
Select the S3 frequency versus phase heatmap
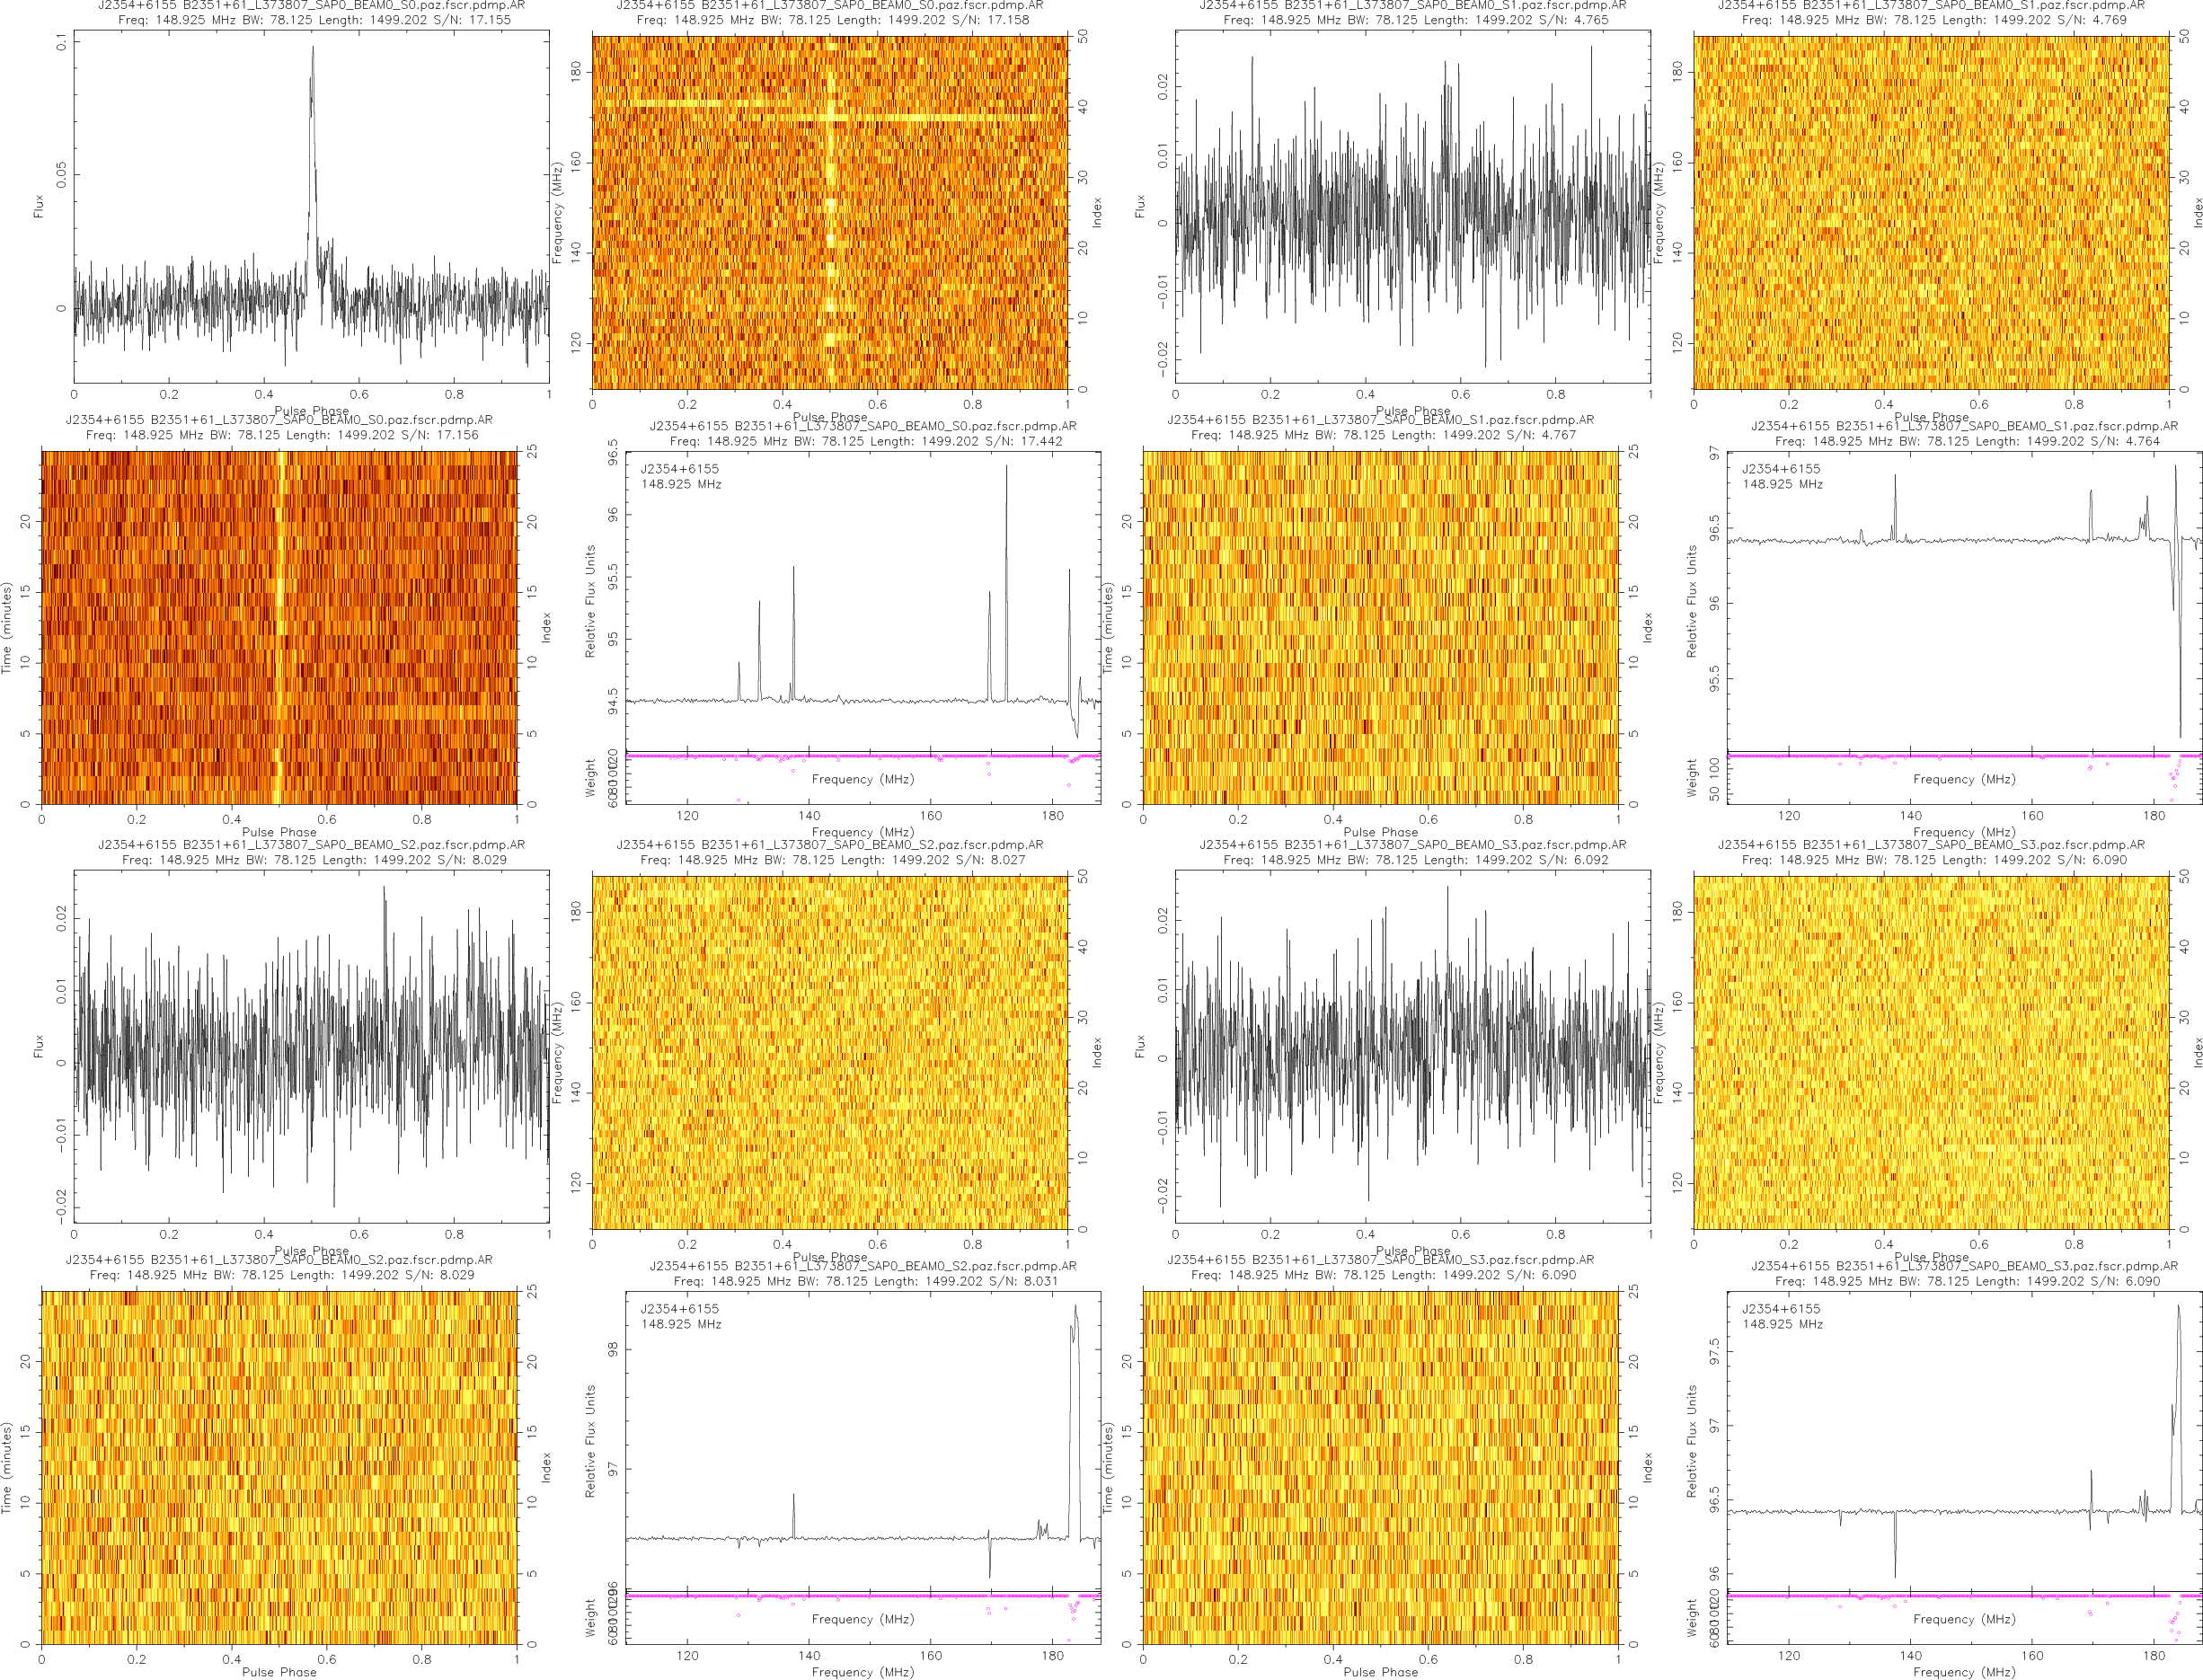(1930, 1052)
